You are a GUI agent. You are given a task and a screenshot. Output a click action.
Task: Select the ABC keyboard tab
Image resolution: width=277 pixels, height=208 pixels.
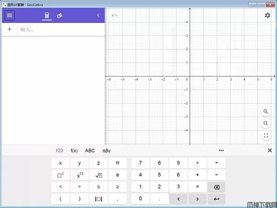[90, 150]
